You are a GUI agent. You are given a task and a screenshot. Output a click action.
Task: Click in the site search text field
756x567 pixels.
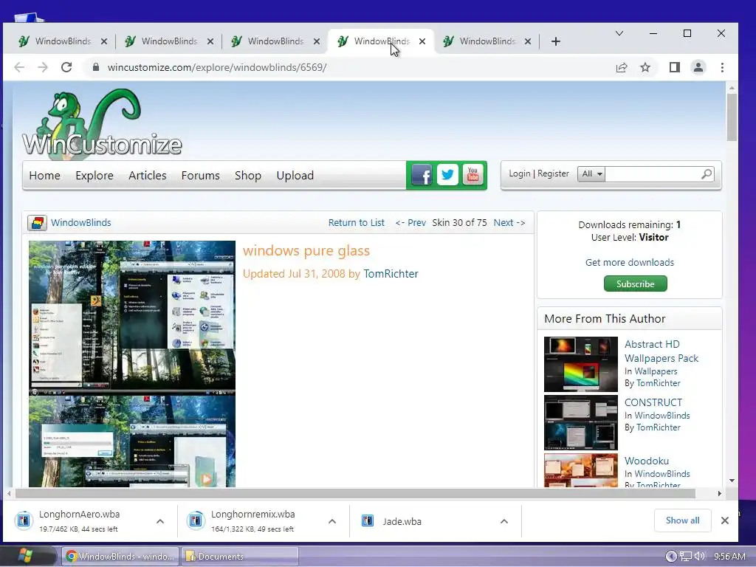pyautogui.click(x=653, y=174)
